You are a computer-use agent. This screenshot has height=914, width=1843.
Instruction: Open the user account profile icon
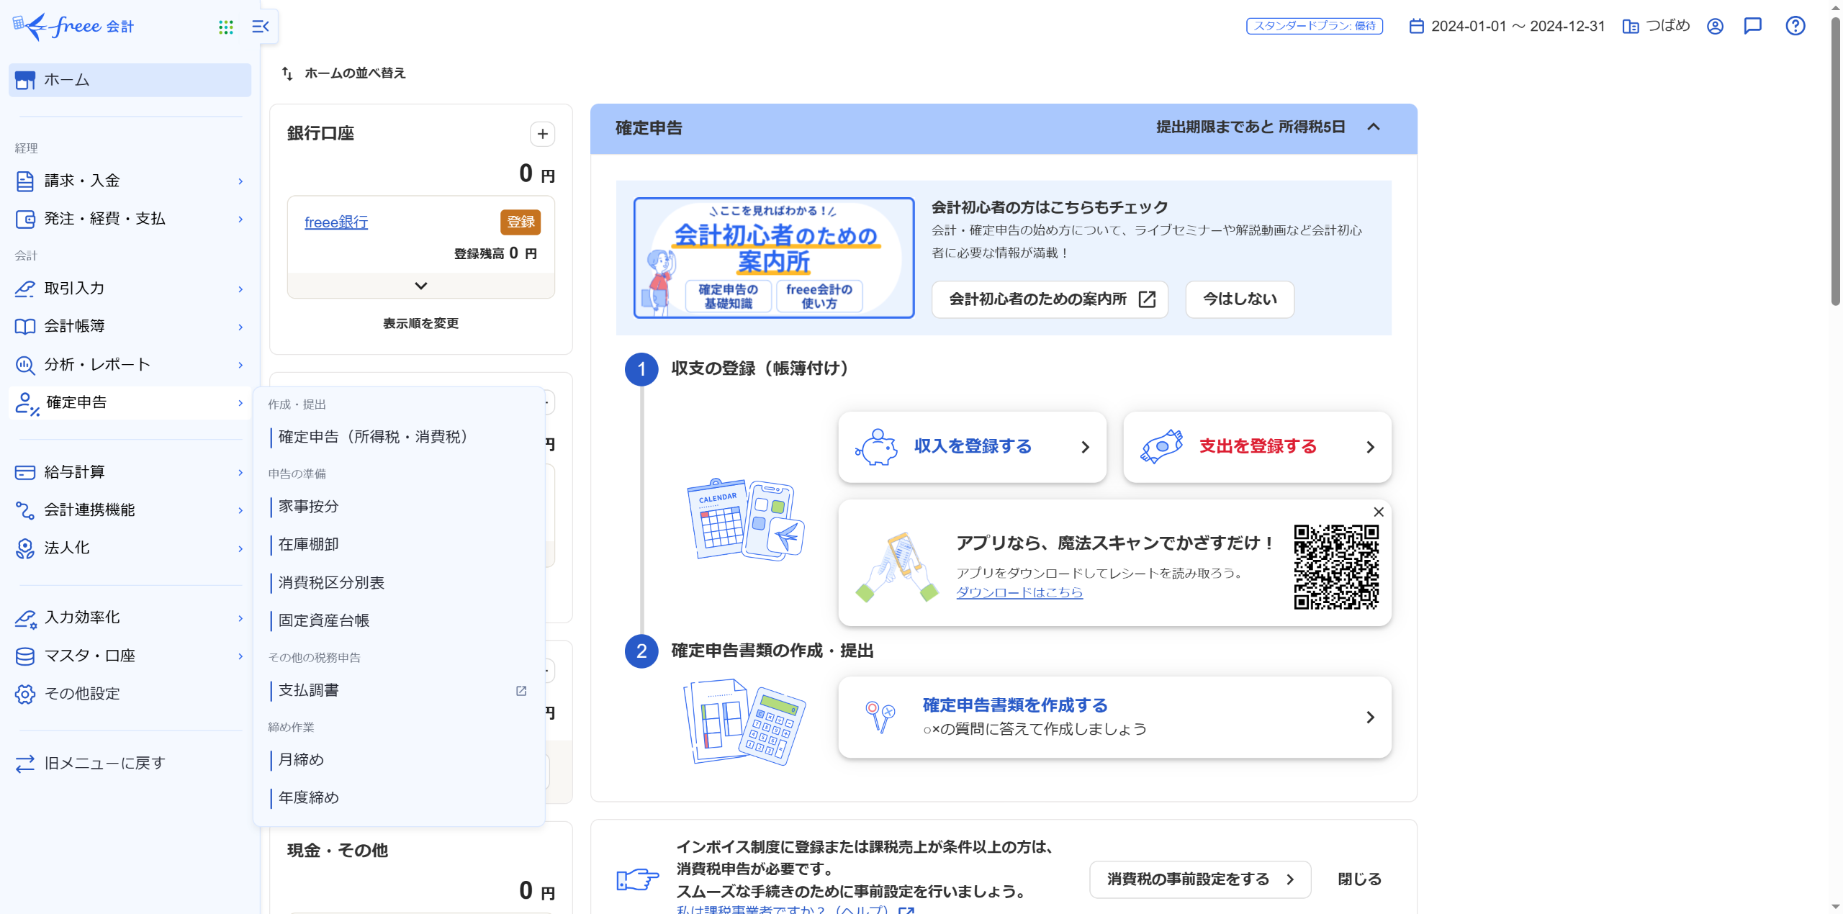click(x=1715, y=26)
